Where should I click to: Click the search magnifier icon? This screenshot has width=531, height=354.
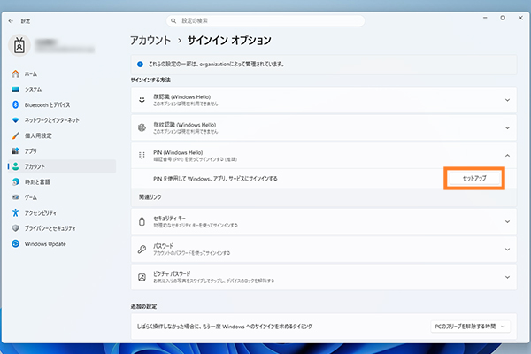tap(173, 21)
